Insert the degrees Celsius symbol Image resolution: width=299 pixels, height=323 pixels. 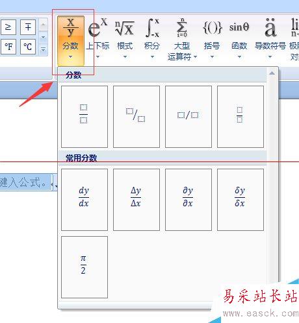click(x=28, y=47)
